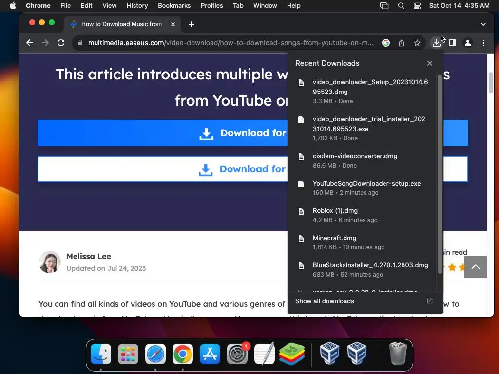Open cisdem-videoconverter.dmg download
499x374 pixels.
coord(363,161)
